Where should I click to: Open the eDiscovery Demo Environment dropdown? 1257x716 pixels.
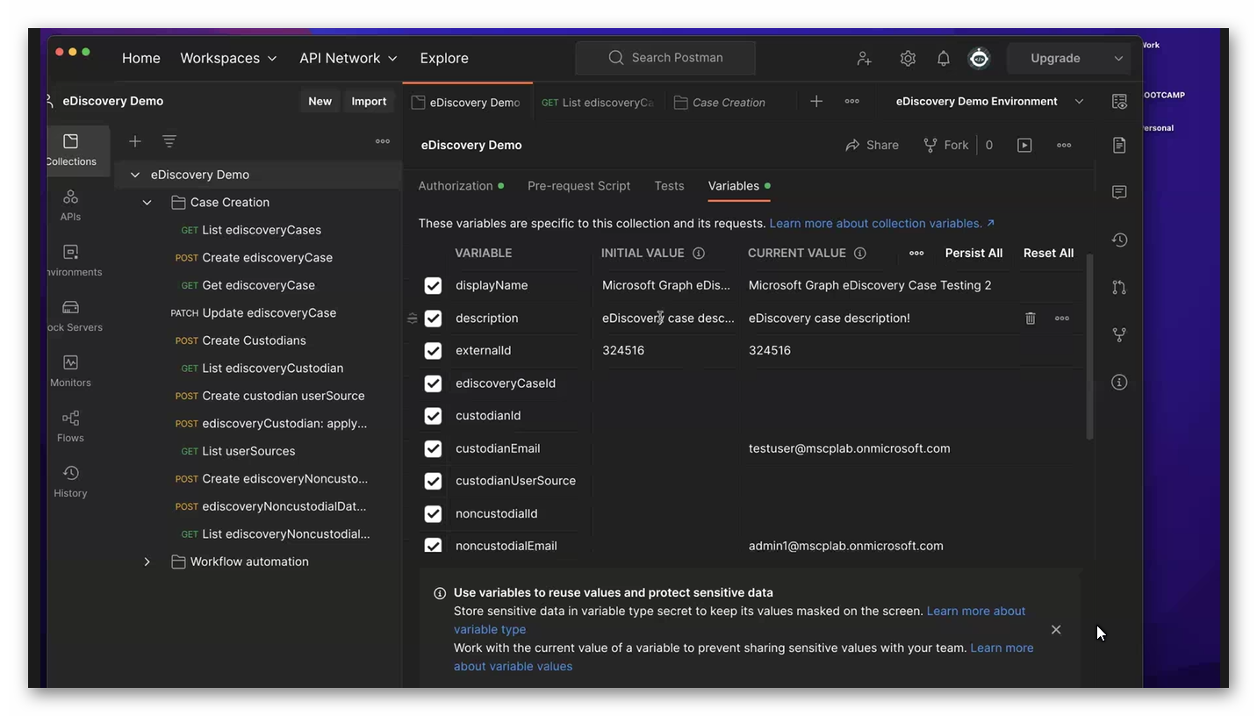click(x=1079, y=101)
